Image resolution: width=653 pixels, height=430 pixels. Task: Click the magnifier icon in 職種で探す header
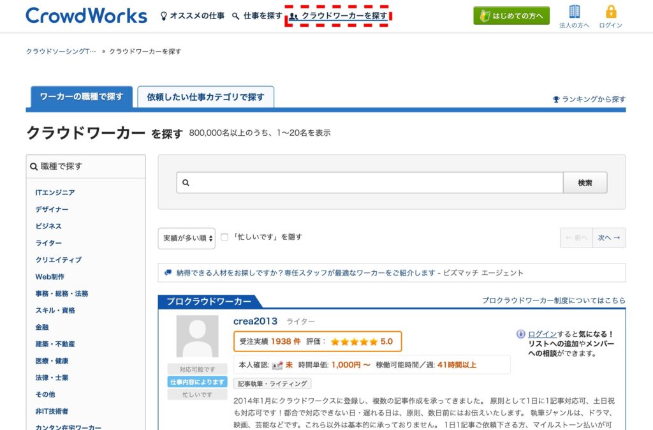pyautogui.click(x=34, y=167)
